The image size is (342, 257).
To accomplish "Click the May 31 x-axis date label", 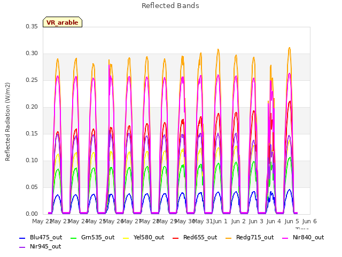I will [x=203, y=221].
